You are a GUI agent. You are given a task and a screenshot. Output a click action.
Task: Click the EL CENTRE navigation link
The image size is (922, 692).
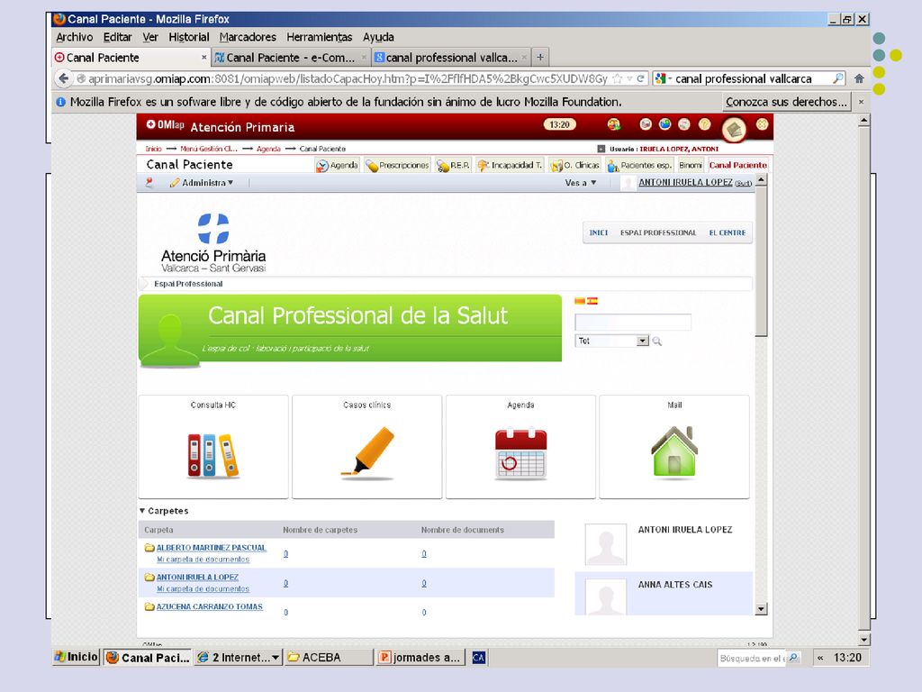coord(728,233)
